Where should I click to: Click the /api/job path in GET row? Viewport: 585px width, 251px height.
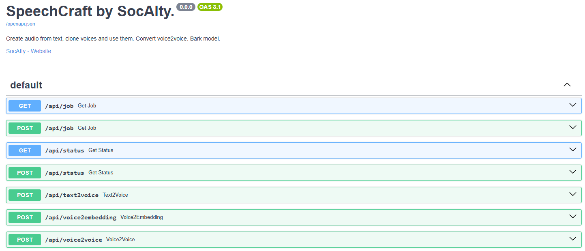point(59,106)
